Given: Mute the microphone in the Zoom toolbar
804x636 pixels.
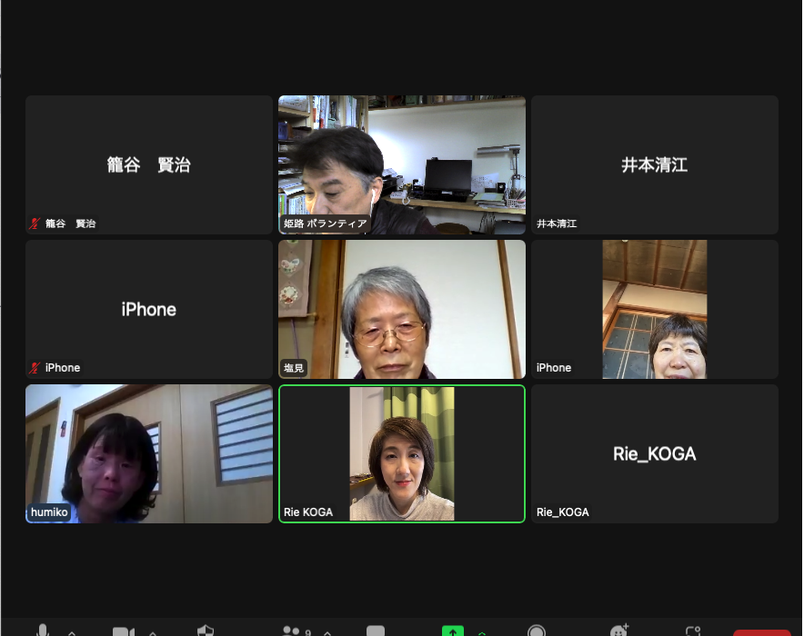Looking at the screenshot, I should [x=43, y=631].
